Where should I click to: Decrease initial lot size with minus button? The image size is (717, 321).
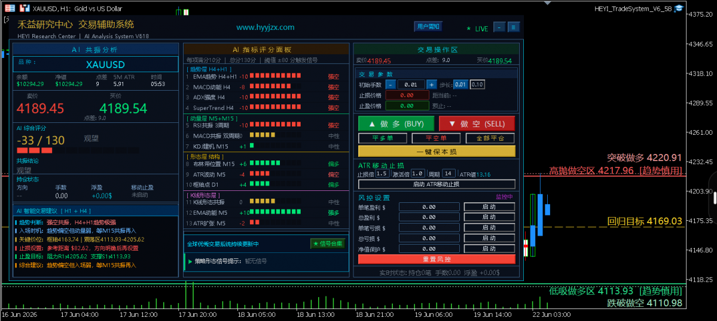point(390,84)
